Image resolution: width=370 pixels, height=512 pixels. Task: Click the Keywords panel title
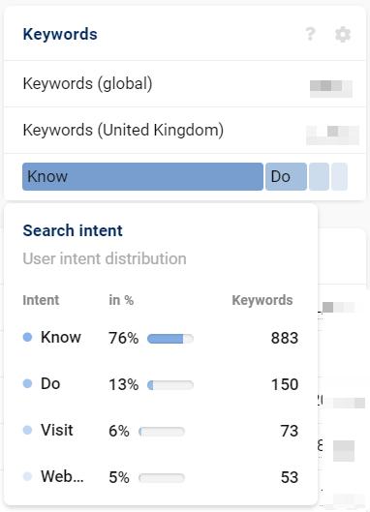pyautogui.click(x=60, y=34)
